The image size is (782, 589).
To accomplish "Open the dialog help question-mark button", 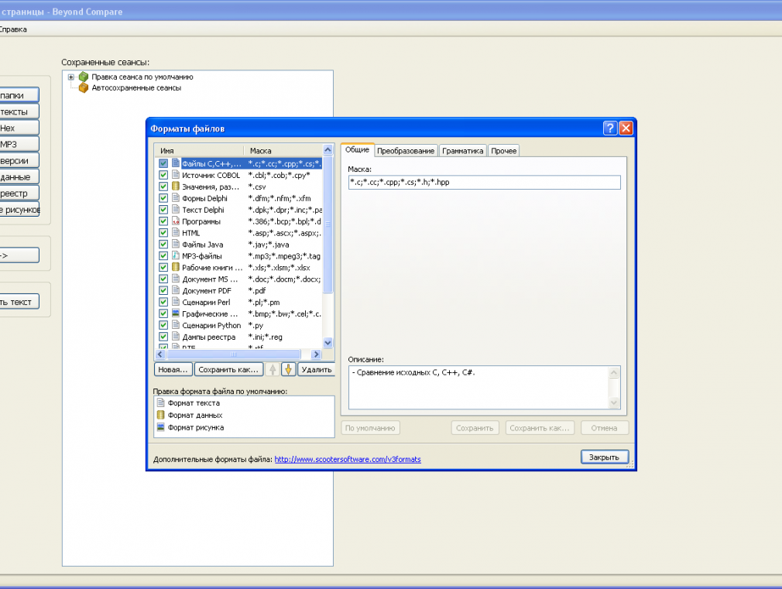I will [x=609, y=128].
